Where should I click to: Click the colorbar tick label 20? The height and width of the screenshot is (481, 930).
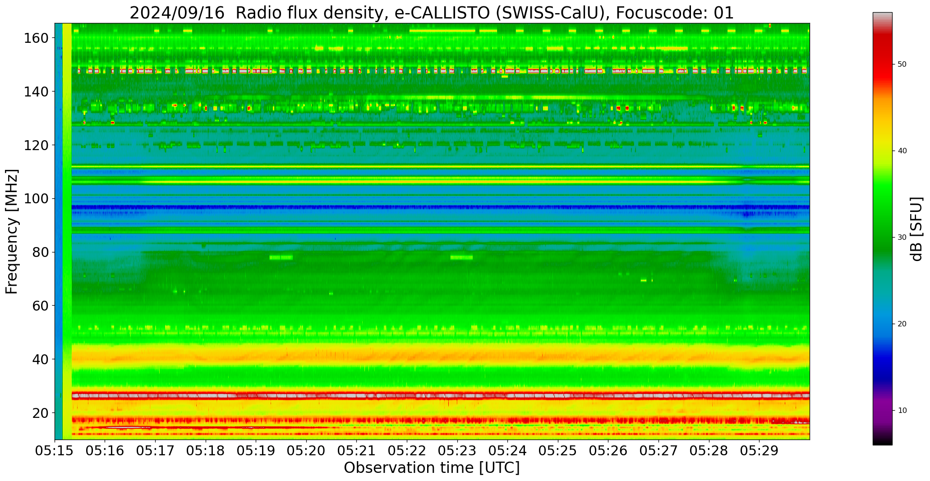coord(902,324)
